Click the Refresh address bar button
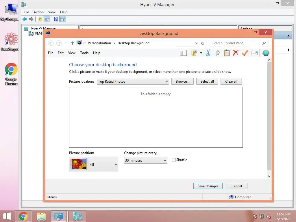The image size is (296, 222). coord(203,43)
